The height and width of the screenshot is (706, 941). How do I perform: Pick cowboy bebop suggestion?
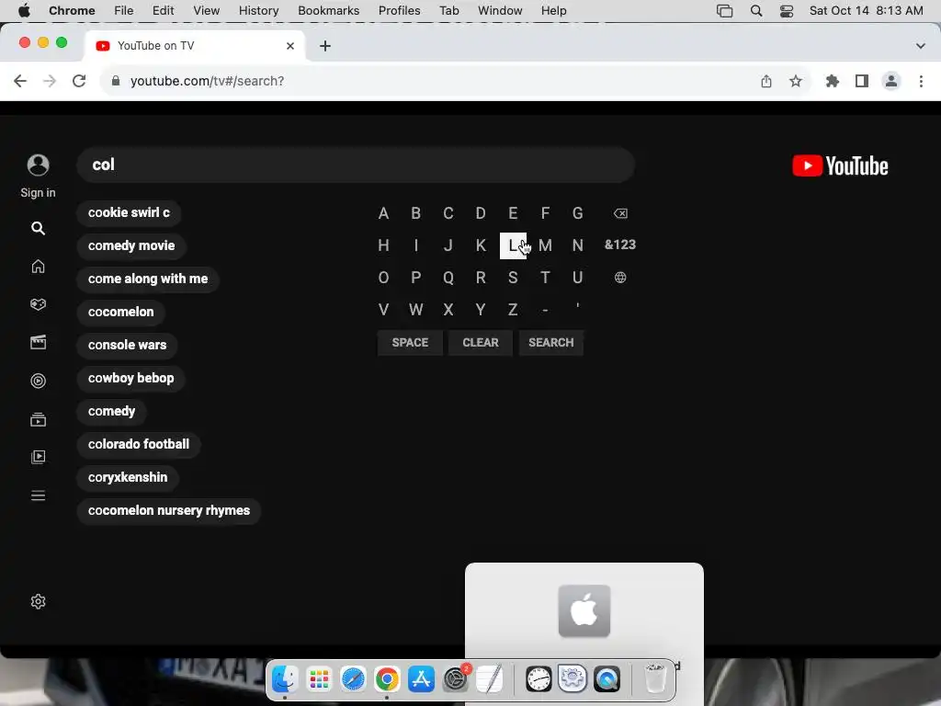(130, 378)
